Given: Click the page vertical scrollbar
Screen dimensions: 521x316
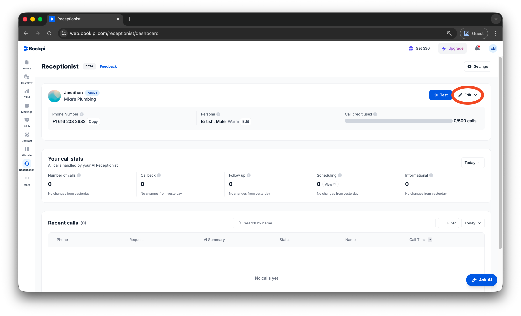Looking at the screenshot, I should [x=500, y=153].
